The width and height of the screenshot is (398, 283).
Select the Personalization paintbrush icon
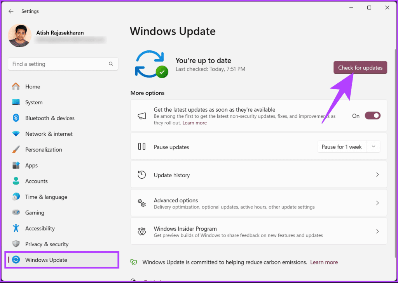pyautogui.click(x=16, y=149)
